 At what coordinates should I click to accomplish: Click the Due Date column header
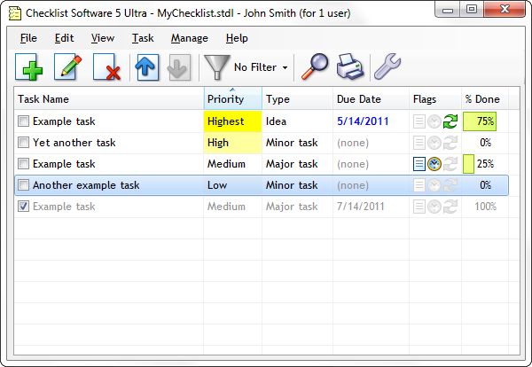point(372,98)
